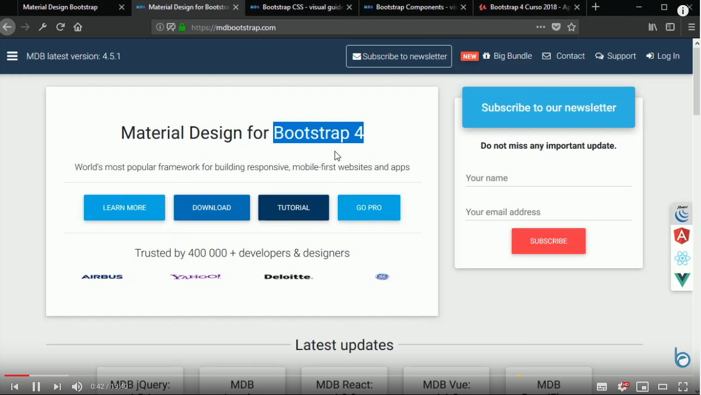Open the wrench developer tools icon

pos(43,27)
